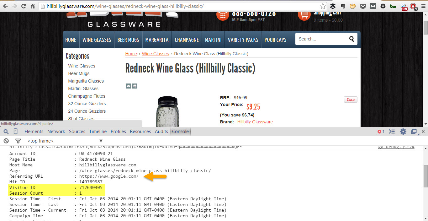Open the DevTools settings gear
The height and width of the screenshot is (221, 428).
pos(403,132)
